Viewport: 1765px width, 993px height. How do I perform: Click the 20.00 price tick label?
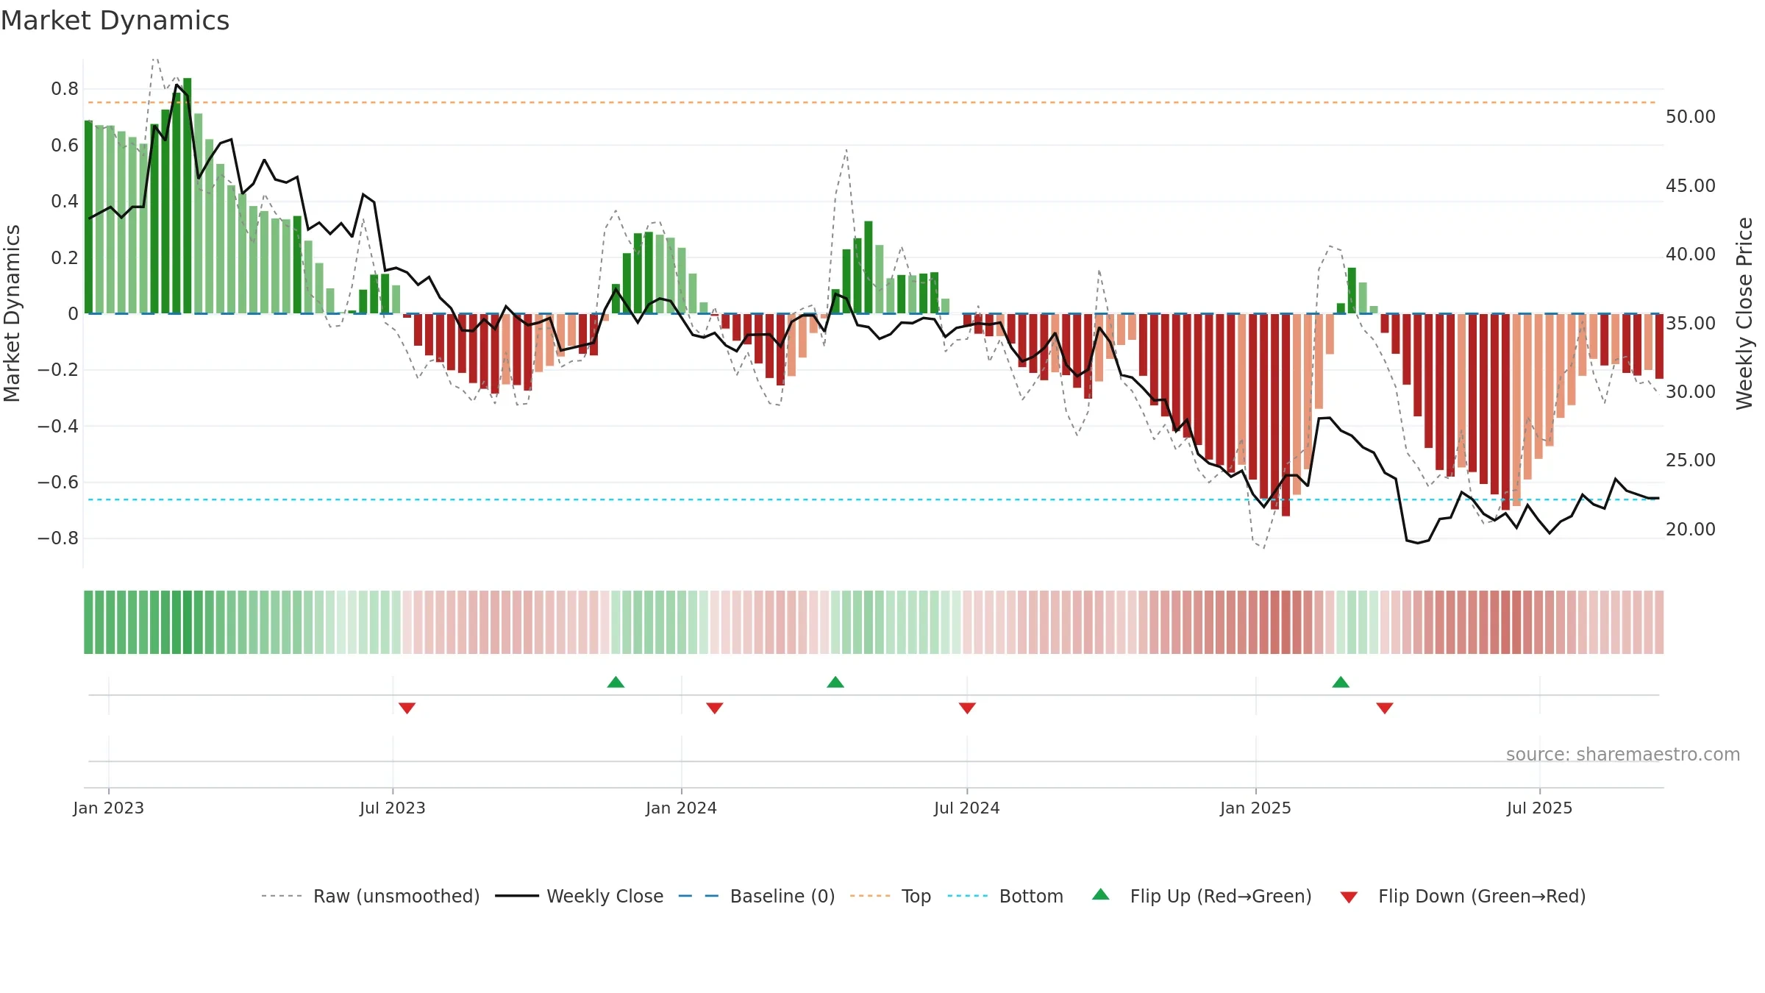pyautogui.click(x=1691, y=529)
